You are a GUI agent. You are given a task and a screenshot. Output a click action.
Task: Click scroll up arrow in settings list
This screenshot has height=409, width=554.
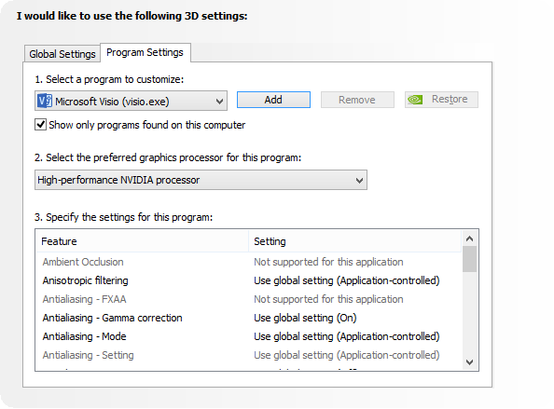469,239
